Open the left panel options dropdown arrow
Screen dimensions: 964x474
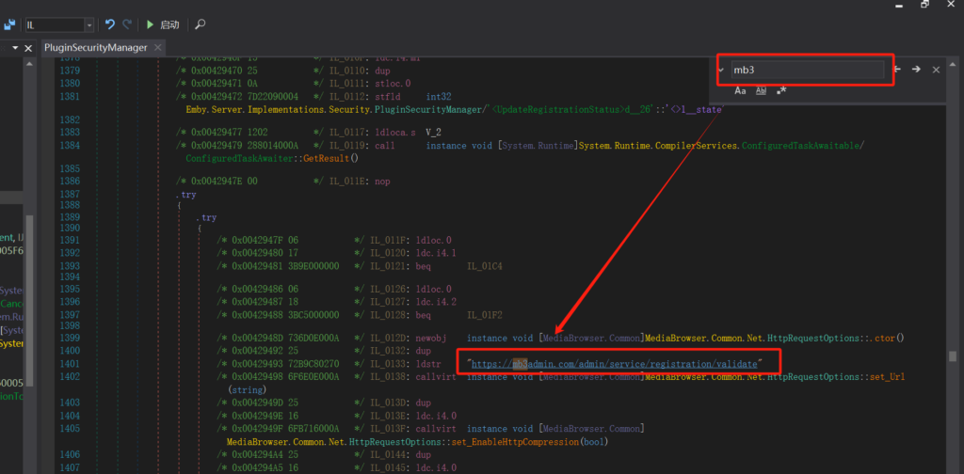[15, 48]
